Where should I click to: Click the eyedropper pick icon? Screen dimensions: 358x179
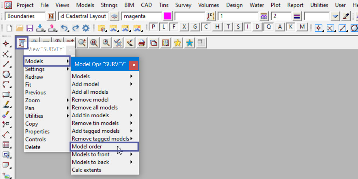(346, 16)
